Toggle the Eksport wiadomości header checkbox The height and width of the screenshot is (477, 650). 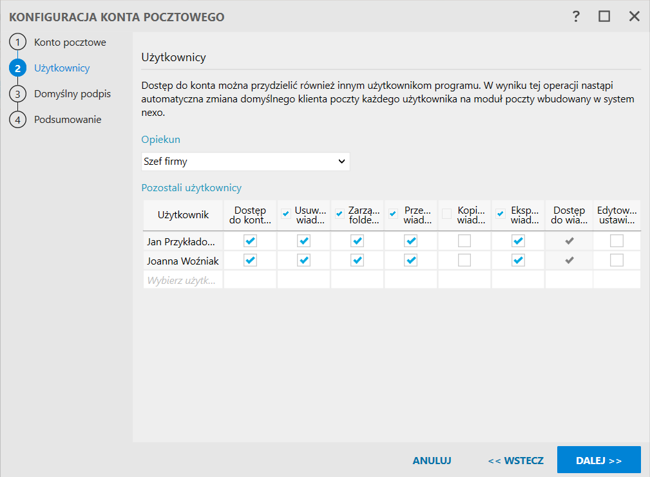pyautogui.click(x=501, y=214)
